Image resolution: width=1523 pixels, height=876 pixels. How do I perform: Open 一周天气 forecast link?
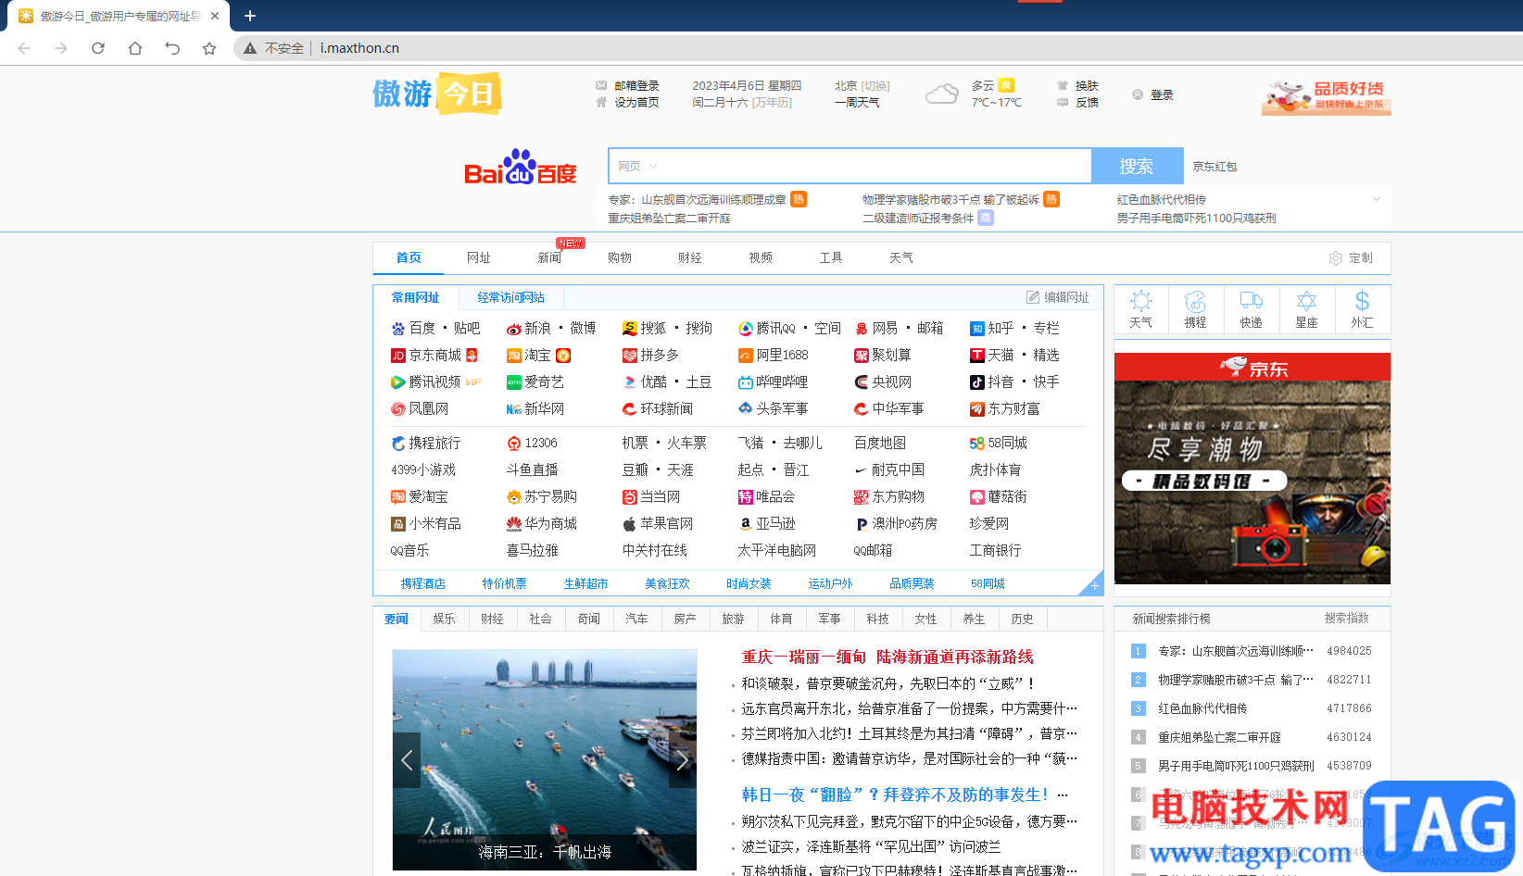(857, 103)
